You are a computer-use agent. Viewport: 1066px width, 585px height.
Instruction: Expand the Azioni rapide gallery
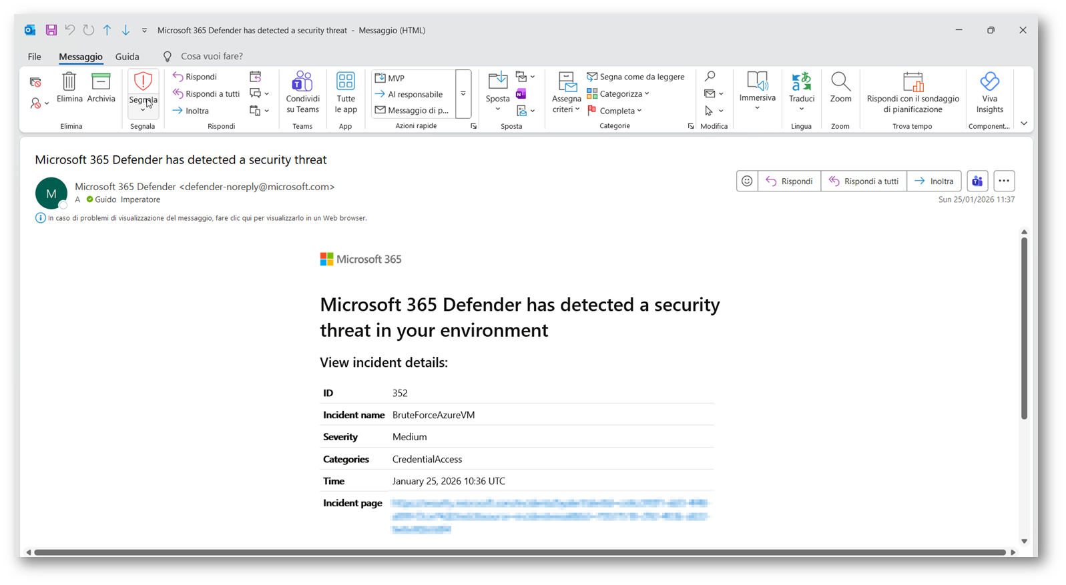463,94
